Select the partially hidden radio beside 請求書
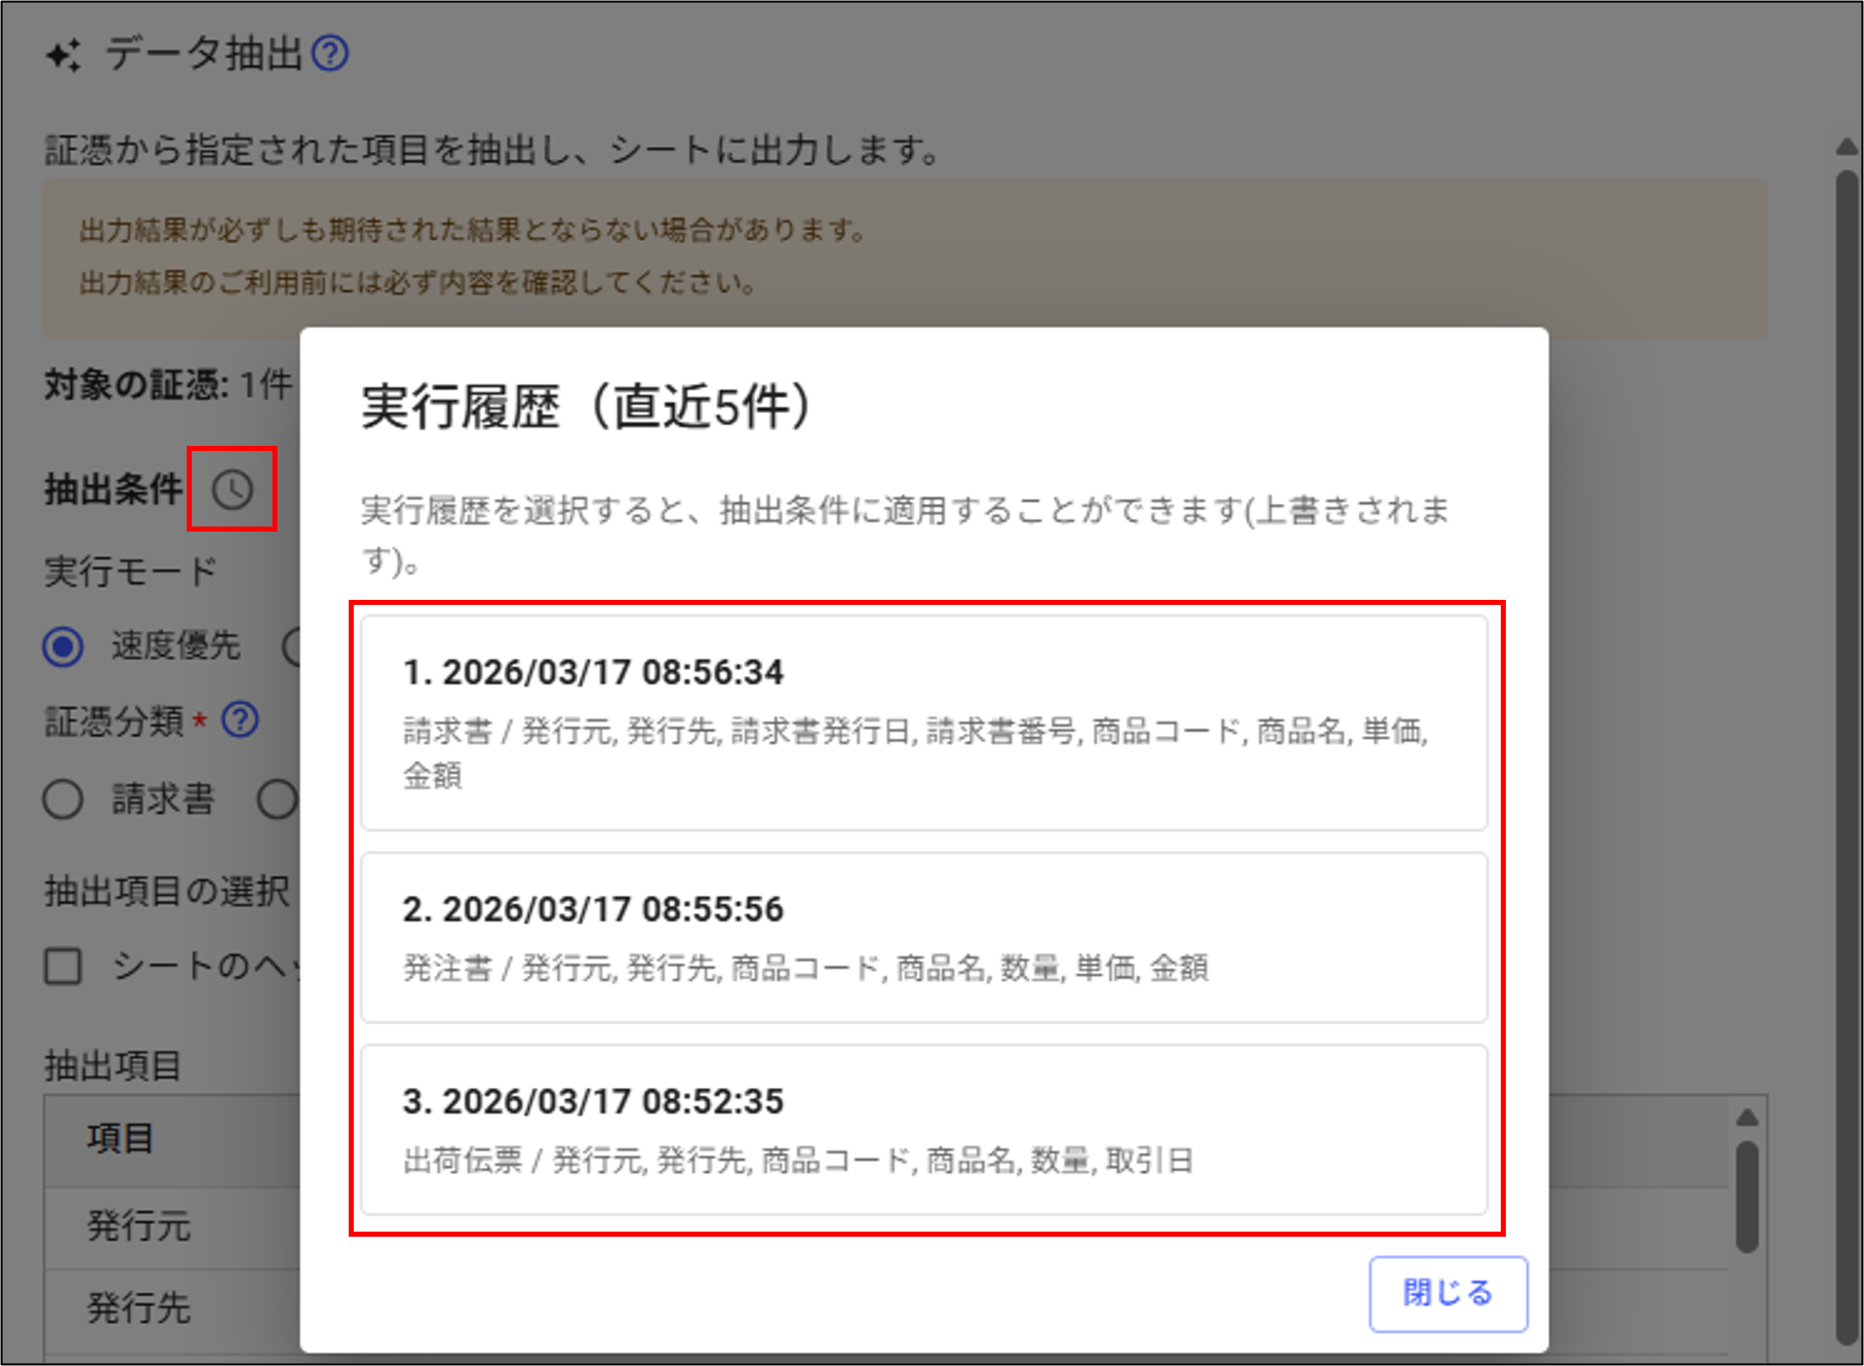 278,800
